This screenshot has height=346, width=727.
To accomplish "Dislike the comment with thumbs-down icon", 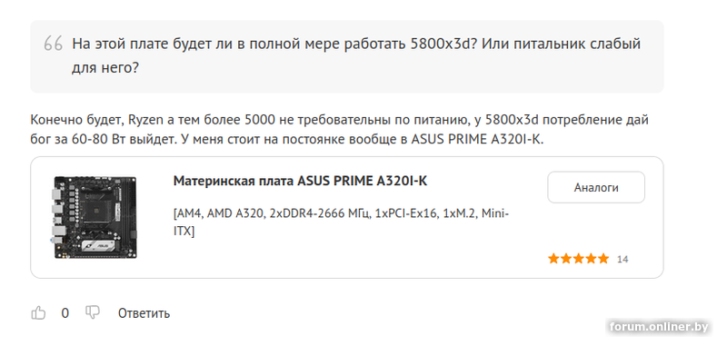I will 93,312.
